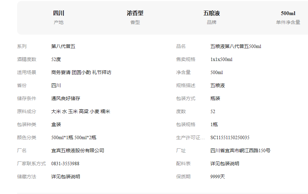Select the value 第八代普五
308x194 pixels.
63,46
